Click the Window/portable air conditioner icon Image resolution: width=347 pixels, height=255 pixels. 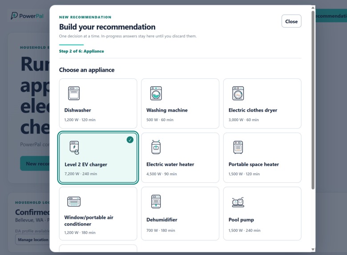point(74,202)
